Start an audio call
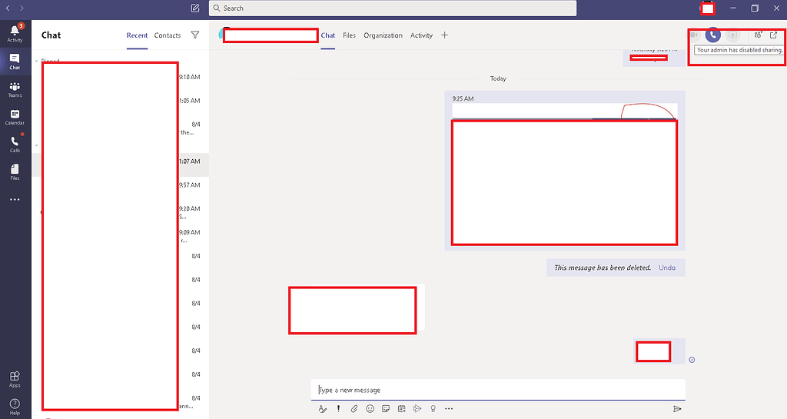The image size is (787, 419). [x=712, y=35]
